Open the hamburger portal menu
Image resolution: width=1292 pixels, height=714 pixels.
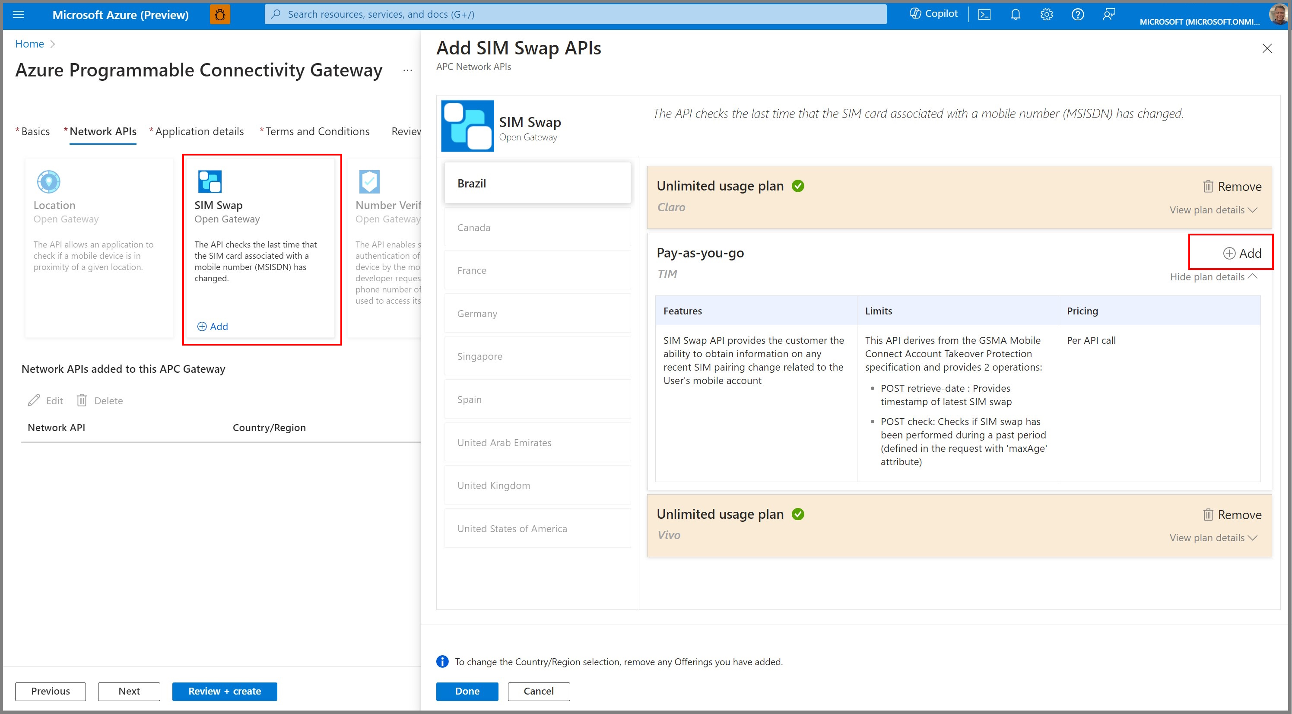pos(19,15)
